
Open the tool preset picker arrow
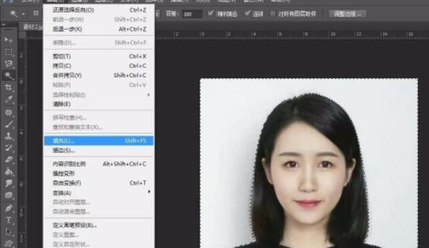(x=24, y=13)
